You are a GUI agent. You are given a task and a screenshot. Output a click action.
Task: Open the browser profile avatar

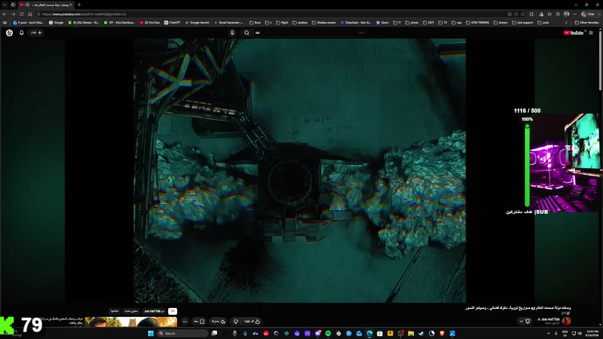click(x=566, y=14)
